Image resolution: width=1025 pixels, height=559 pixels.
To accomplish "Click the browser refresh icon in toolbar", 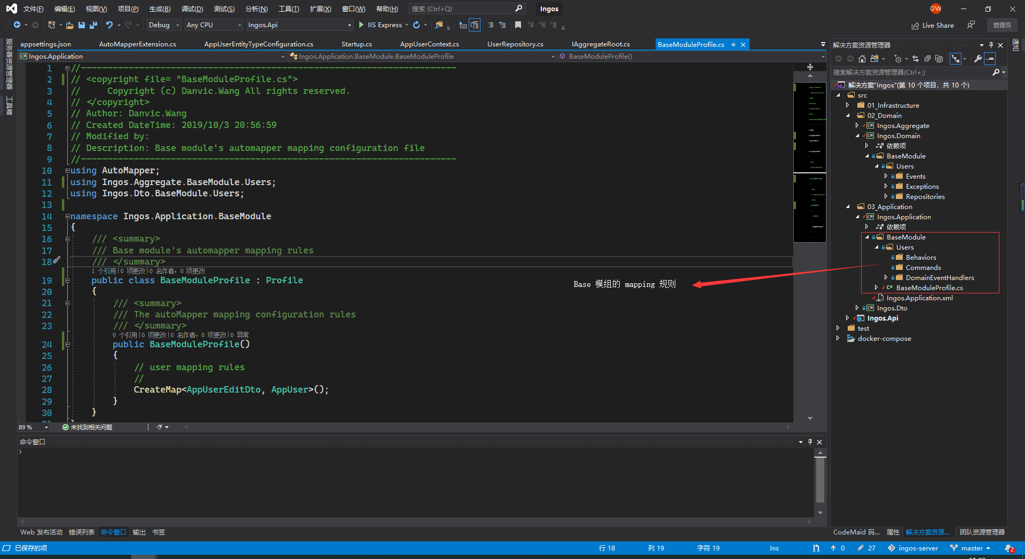I will (416, 25).
